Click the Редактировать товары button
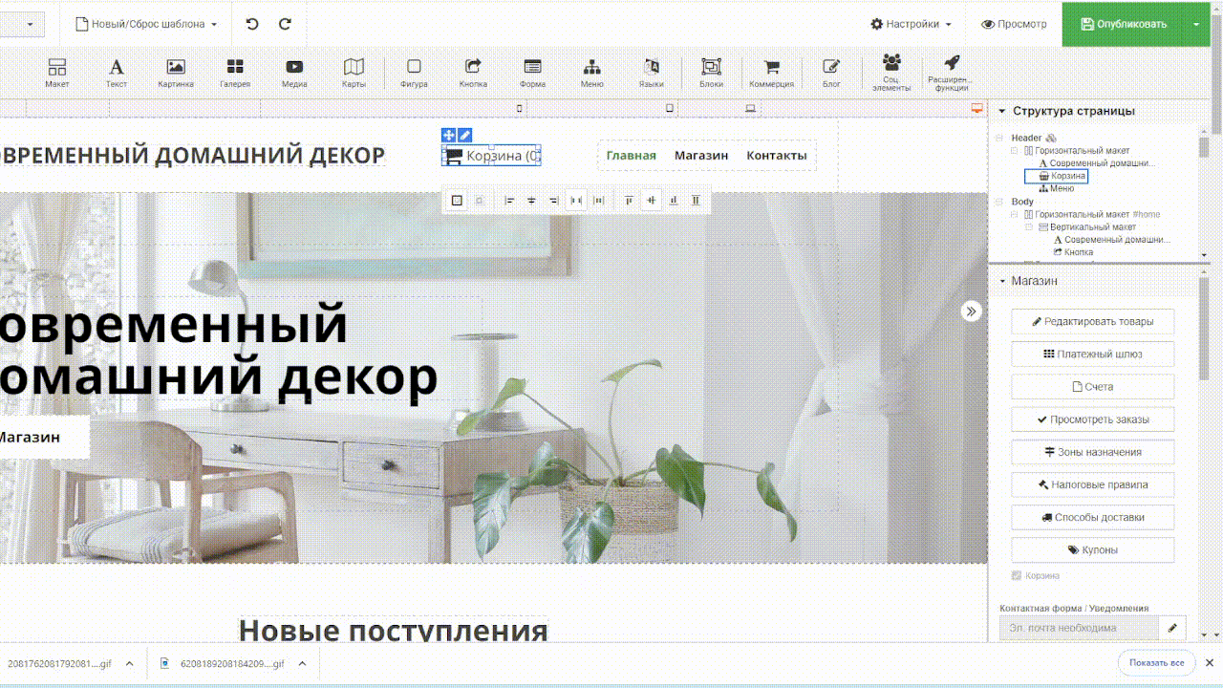 (1092, 322)
